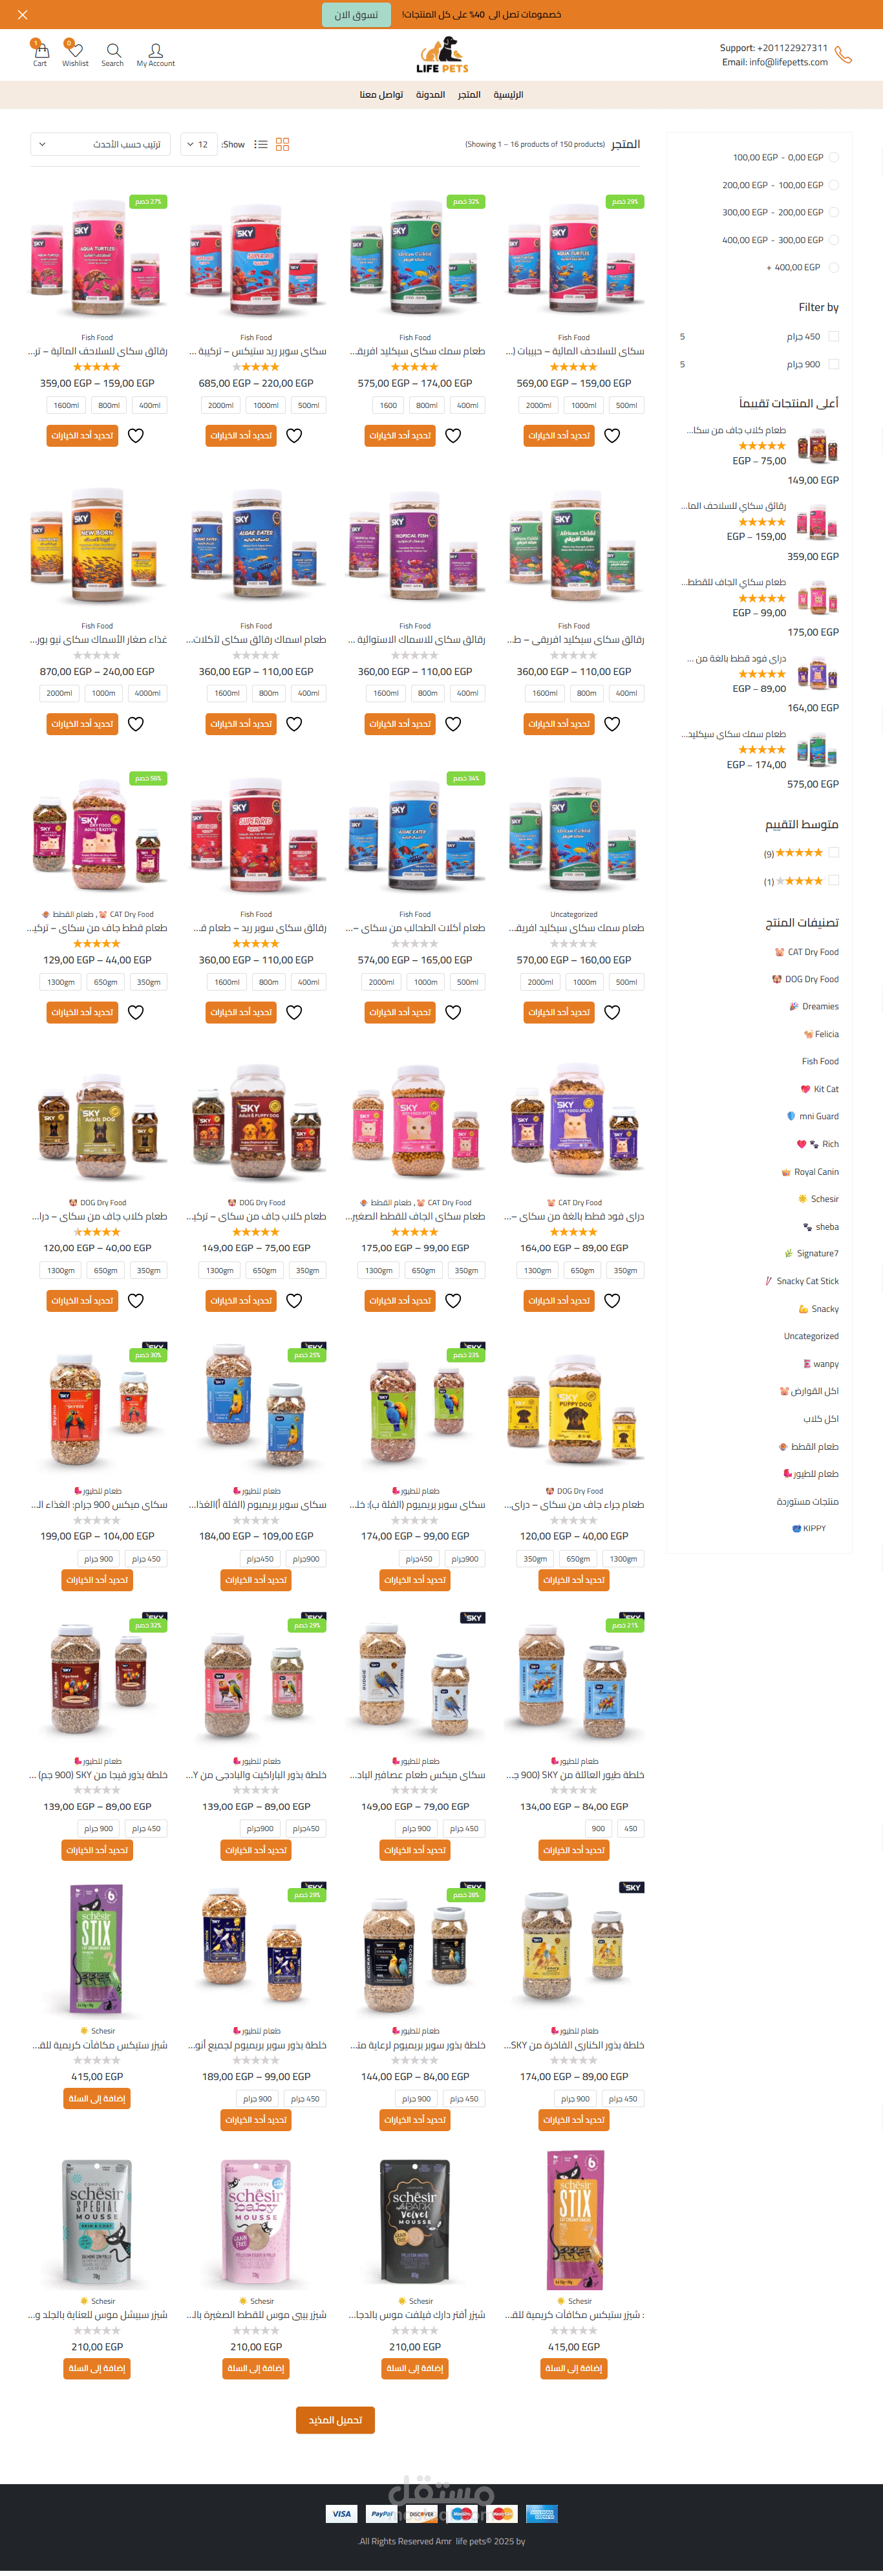Open the shopping Cart icon
Viewport: 883px width, 2576px height.
(x=39, y=52)
